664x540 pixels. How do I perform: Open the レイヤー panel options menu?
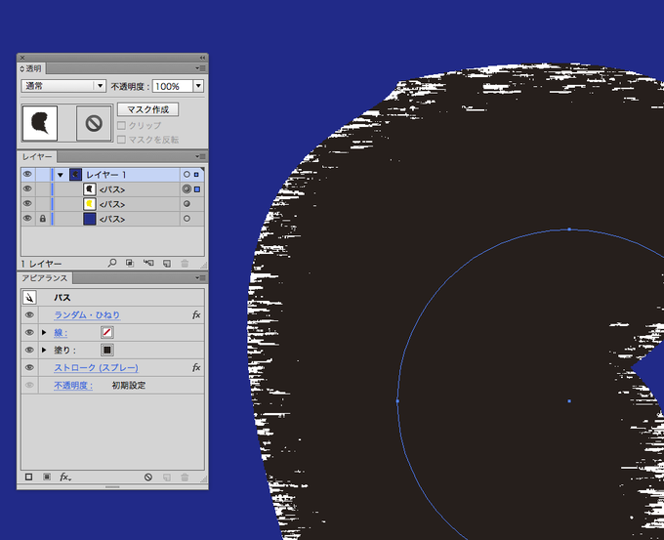coord(200,156)
